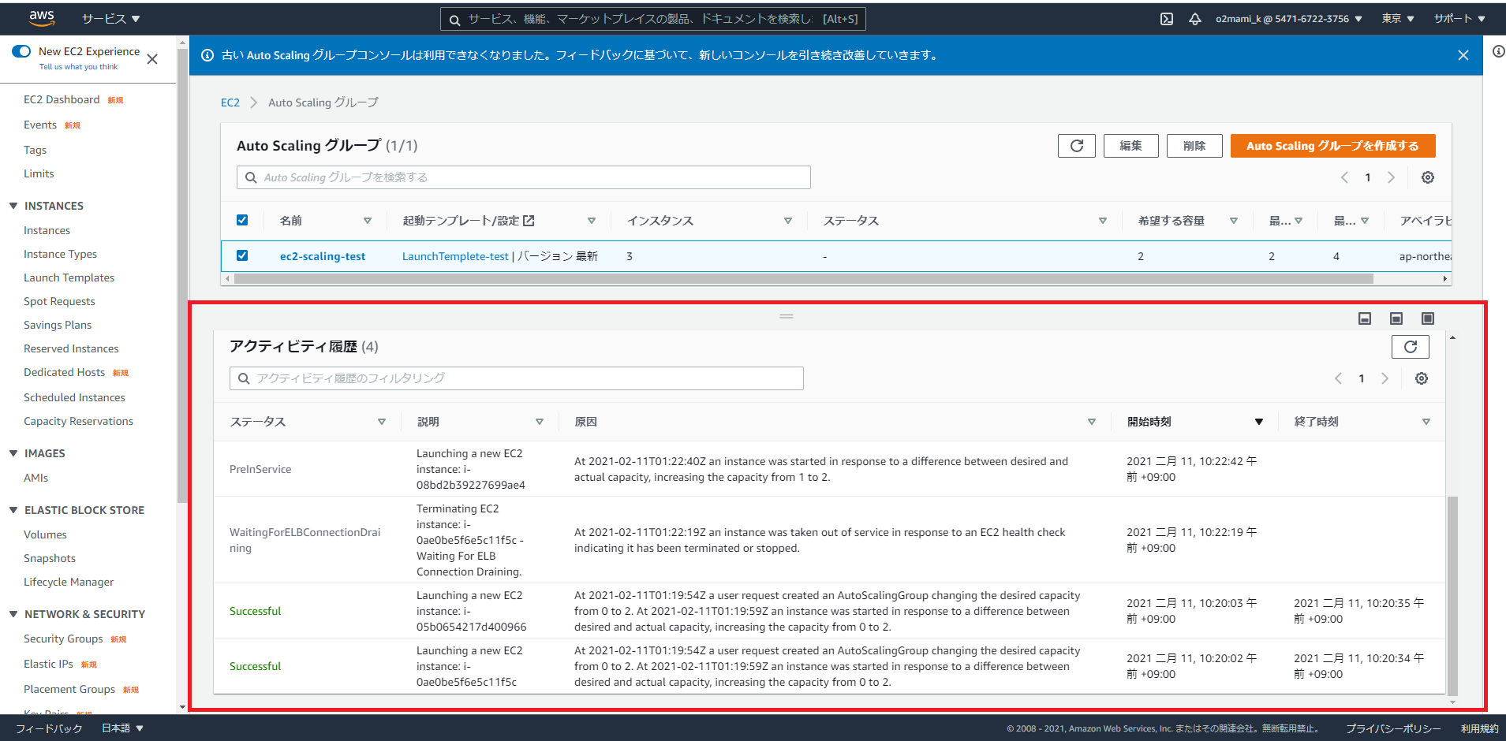Open EC2 Dashboard in sidebar
The height and width of the screenshot is (741, 1506).
point(62,99)
